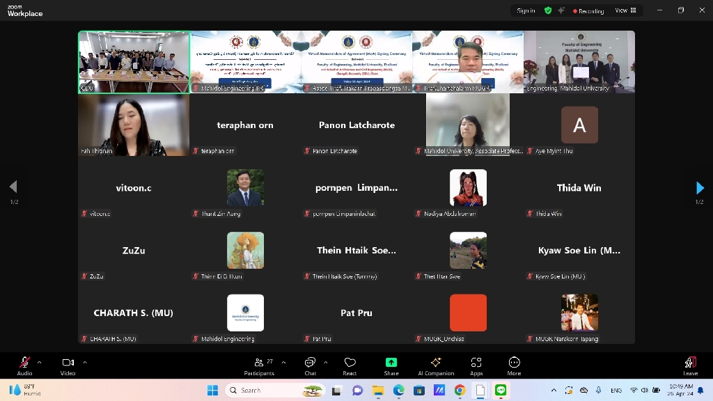Click the red Recording indicator
Screen dimensions: 713x401
tap(588, 10)
